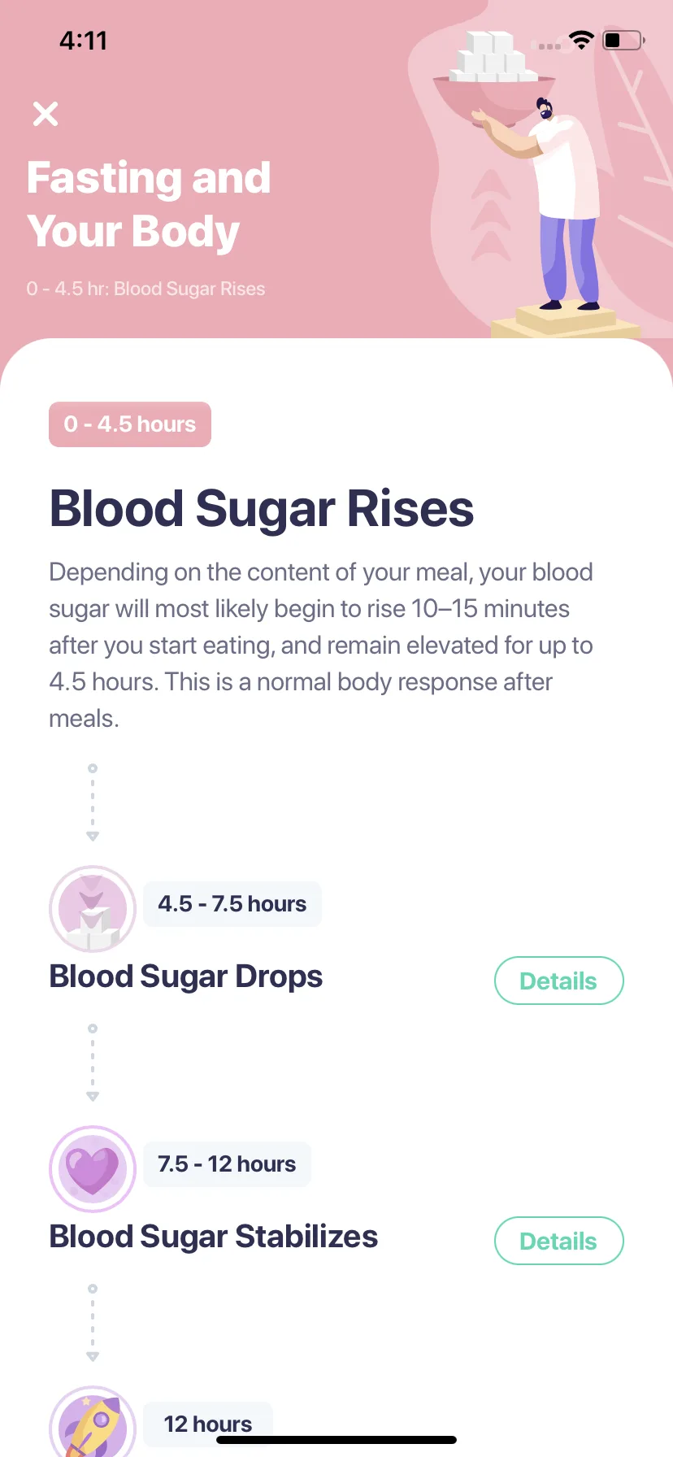Tap the purple heart stage icon

(93, 1169)
